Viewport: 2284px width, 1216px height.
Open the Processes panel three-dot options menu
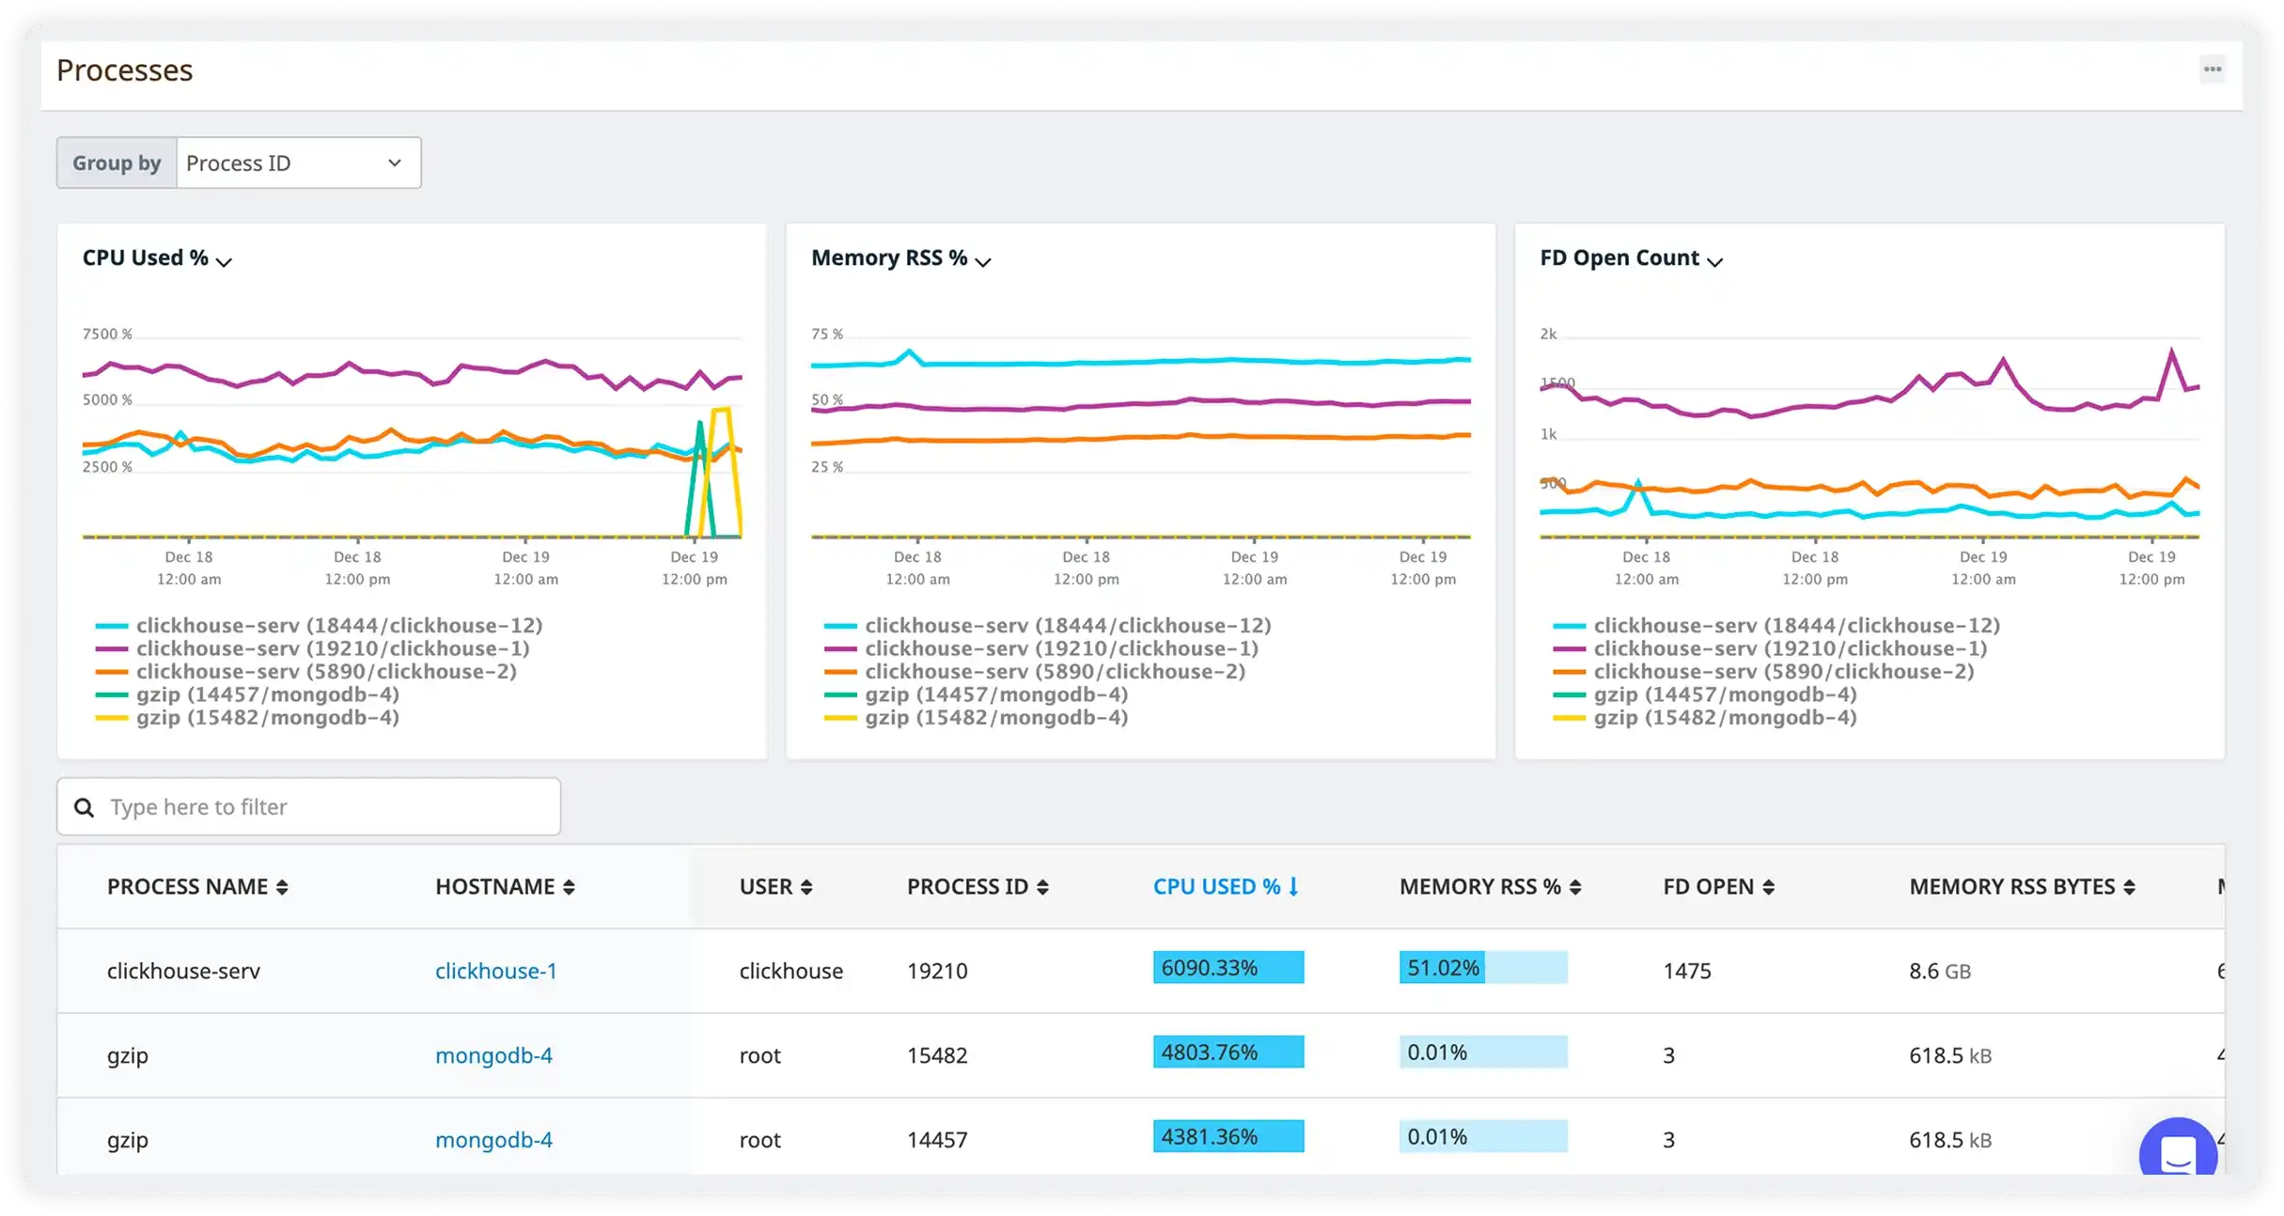coord(2213,70)
